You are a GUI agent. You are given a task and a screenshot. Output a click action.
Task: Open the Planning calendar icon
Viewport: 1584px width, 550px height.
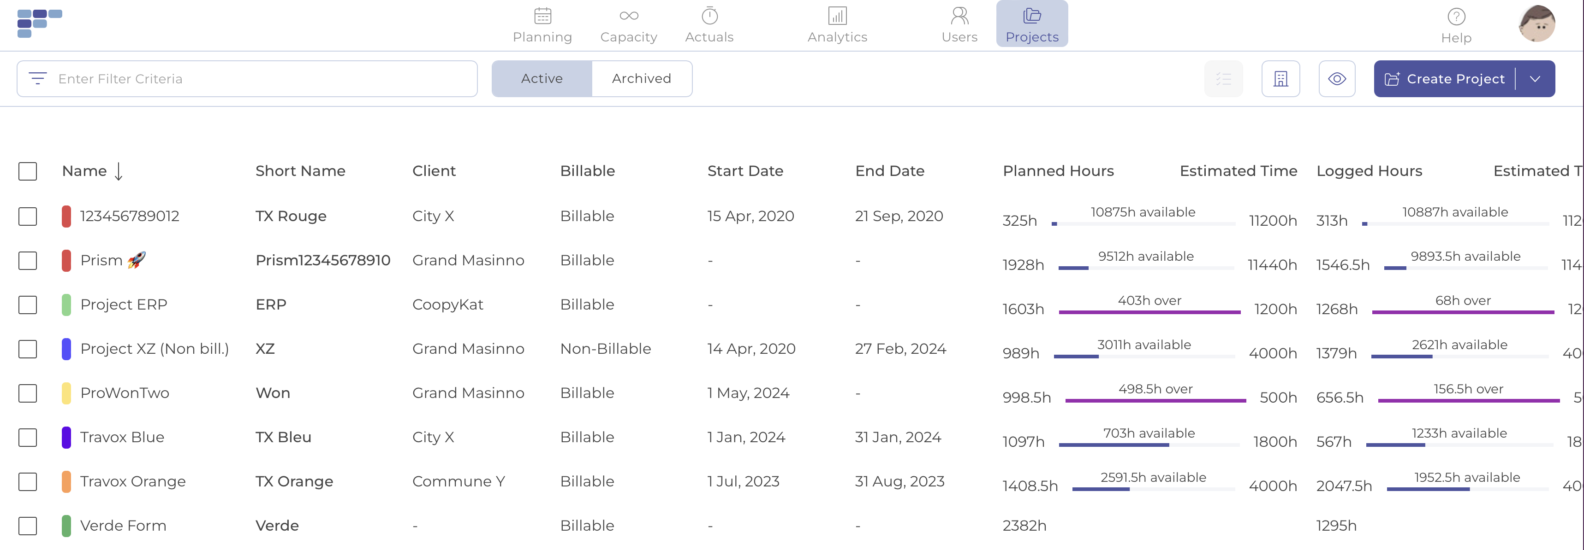[x=542, y=16]
